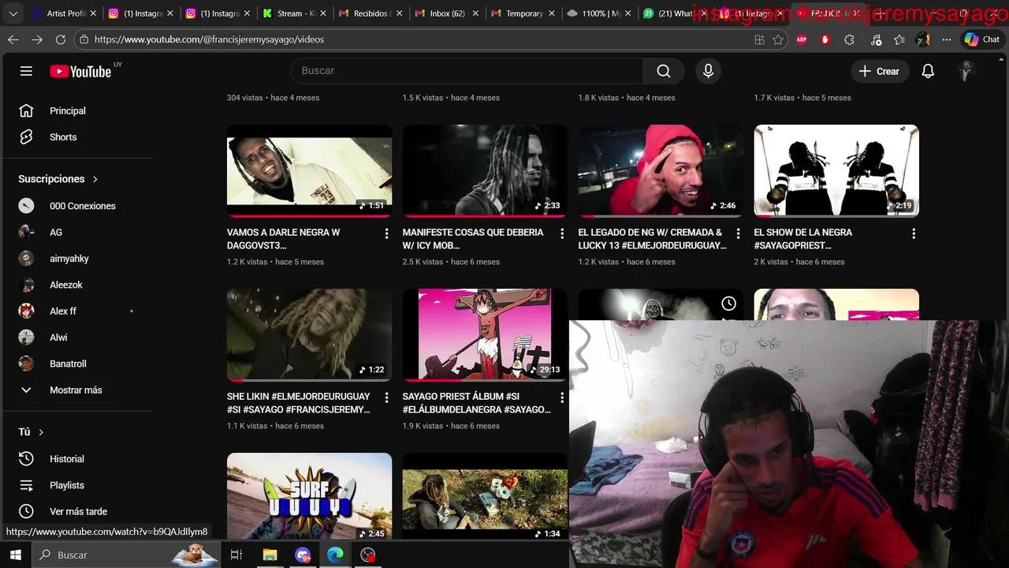Expand the Tú section arrow
The width and height of the screenshot is (1009, 568).
tap(41, 432)
